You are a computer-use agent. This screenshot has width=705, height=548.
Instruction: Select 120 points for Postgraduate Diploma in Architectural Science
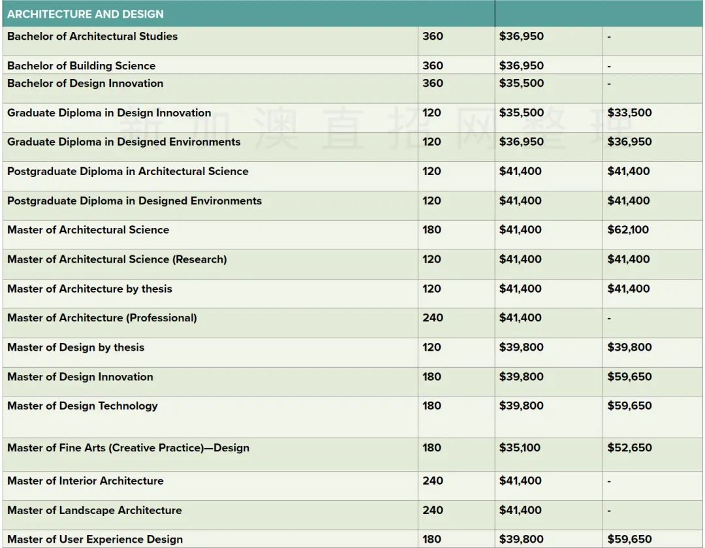click(x=431, y=171)
